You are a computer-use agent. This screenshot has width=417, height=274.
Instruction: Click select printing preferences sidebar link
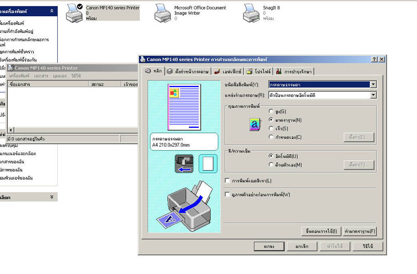coord(24,42)
